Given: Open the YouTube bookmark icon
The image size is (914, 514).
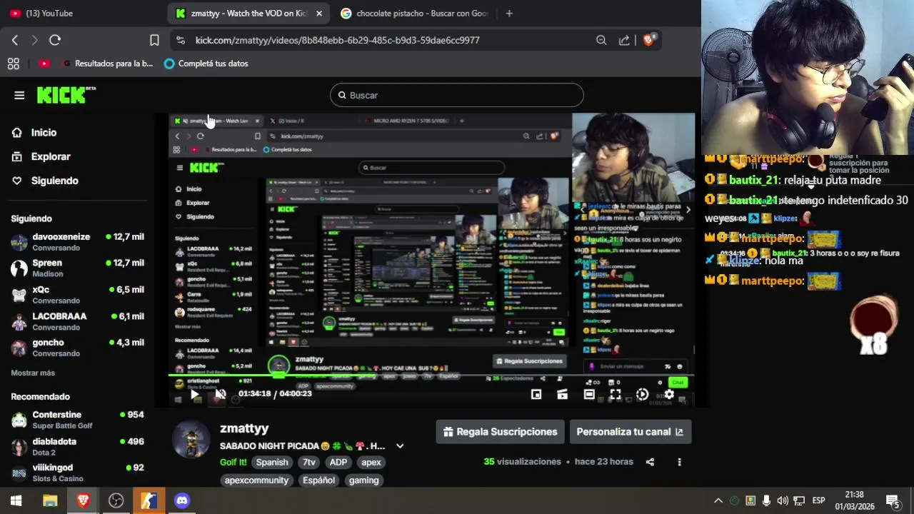Looking at the screenshot, I should 44,64.
